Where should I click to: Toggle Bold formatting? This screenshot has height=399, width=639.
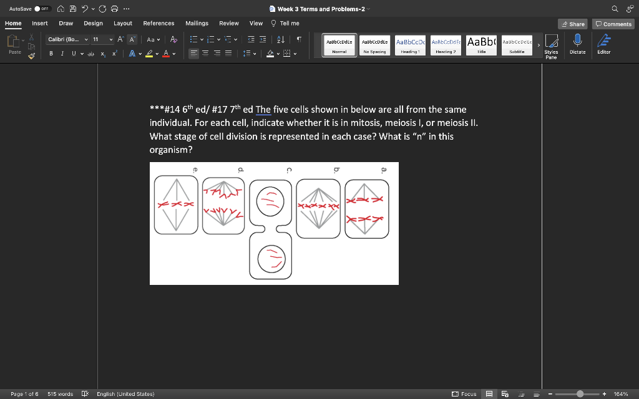coord(51,54)
